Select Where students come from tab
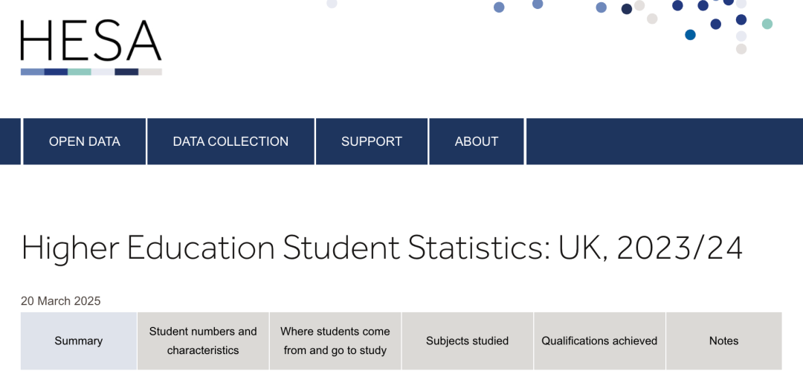The width and height of the screenshot is (803, 377). point(335,341)
